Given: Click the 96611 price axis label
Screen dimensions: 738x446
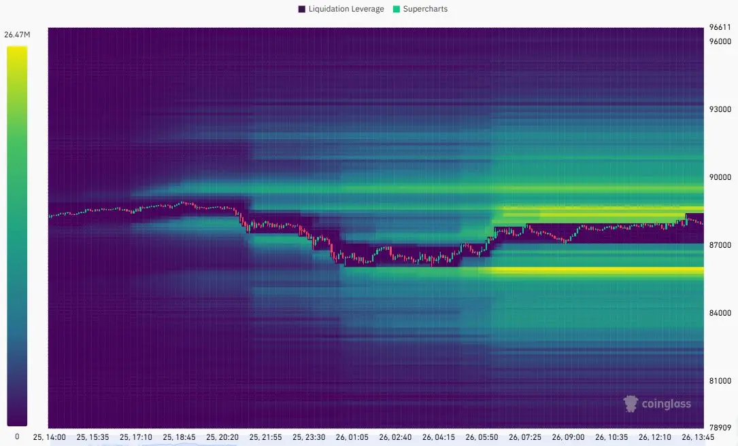Looking at the screenshot, I should pyautogui.click(x=720, y=27).
